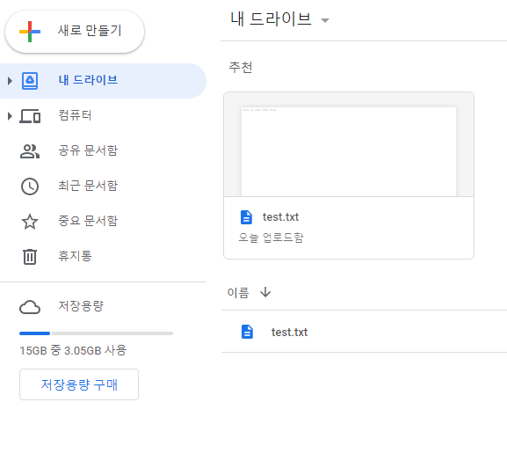Reverse sort direction with the arrow icon
The image size is (507, 461).
point(265,292)
